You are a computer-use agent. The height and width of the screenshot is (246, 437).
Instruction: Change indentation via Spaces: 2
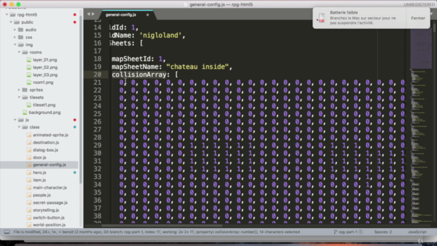[383, 232]
